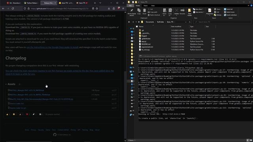Add heart reaction to release
This screenshot has width=253, height=142.
[x=27, y=114]
